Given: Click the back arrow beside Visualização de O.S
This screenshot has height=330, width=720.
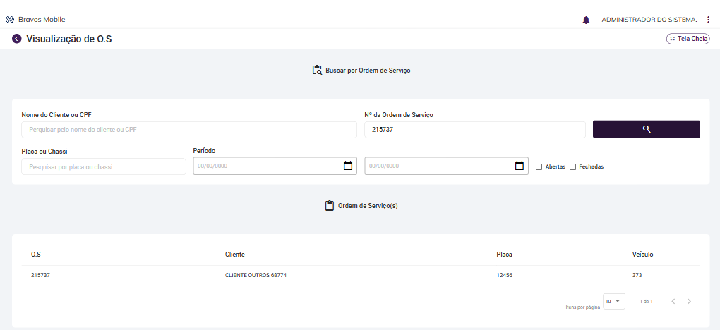Looking at the screenshot, I should point(17,39).
